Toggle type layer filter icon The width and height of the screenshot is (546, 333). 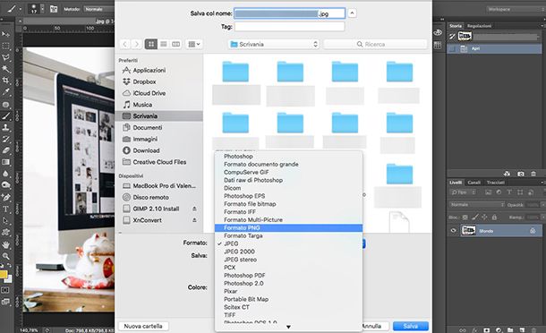(509, 192)
